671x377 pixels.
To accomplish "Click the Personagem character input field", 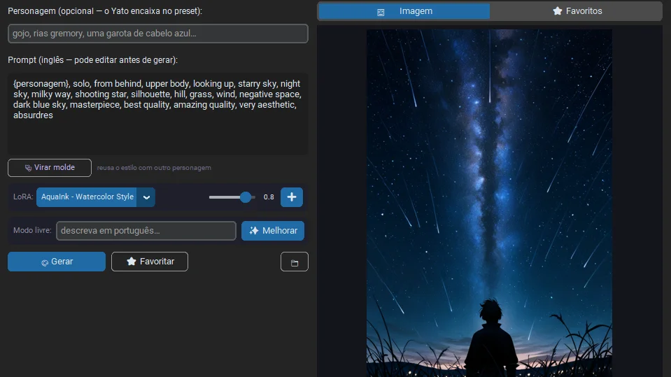I will pyautogui.click(x=158, y=34).
